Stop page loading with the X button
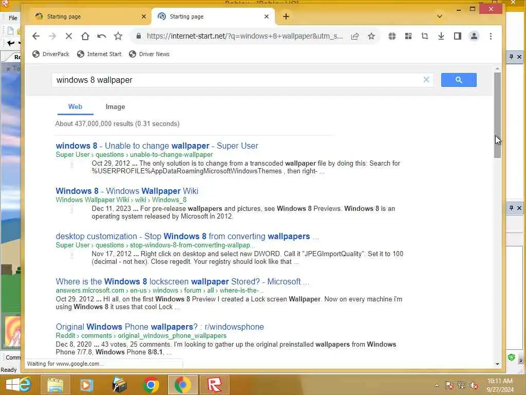The height and width of the screenshot is (395, 526). pos(69,36)
